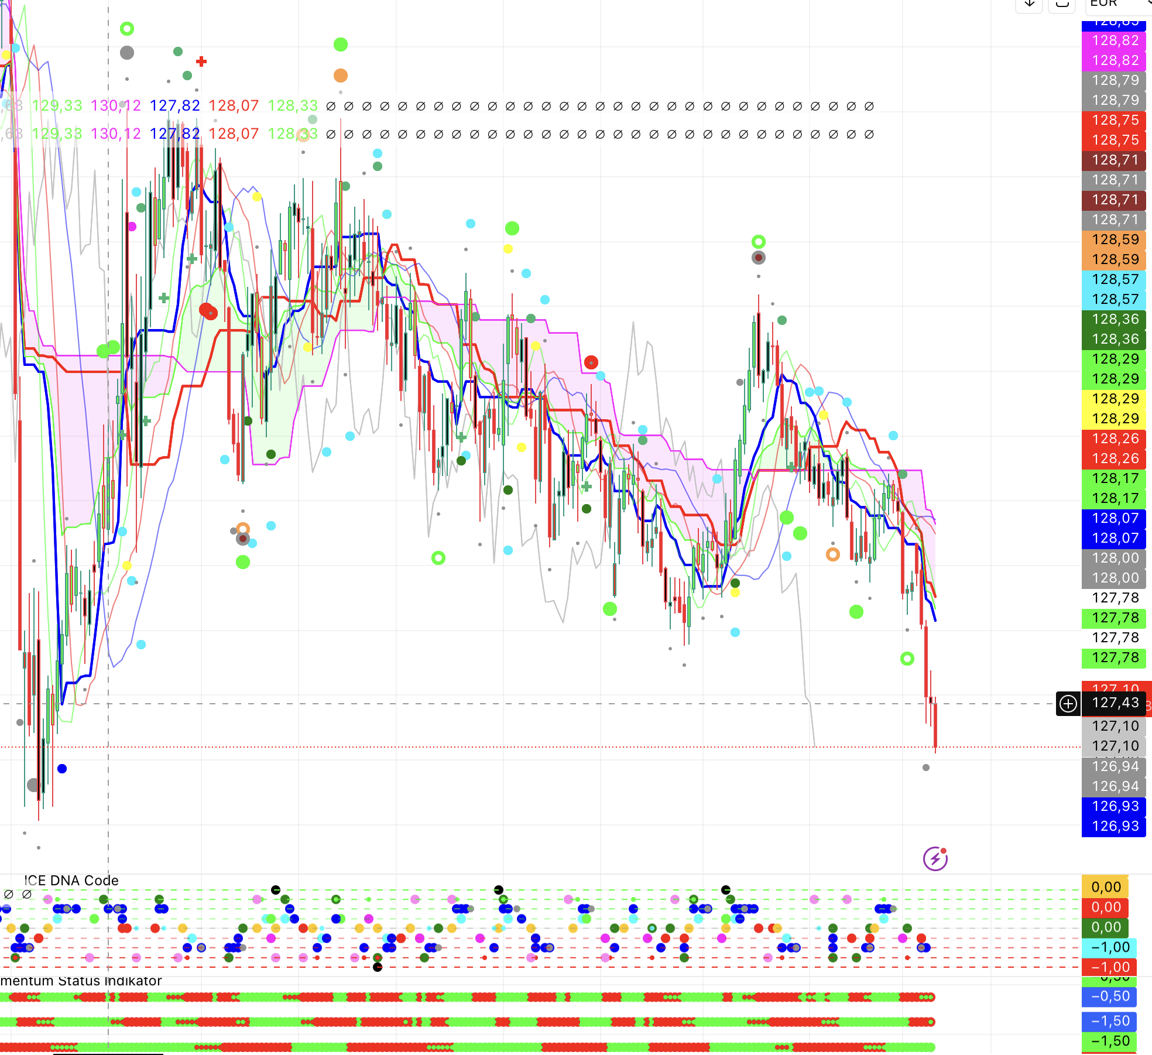Click the black dot at the ICE DNA pane bottom
This screenshot has height=1055, width=1152.
[378, 967]
